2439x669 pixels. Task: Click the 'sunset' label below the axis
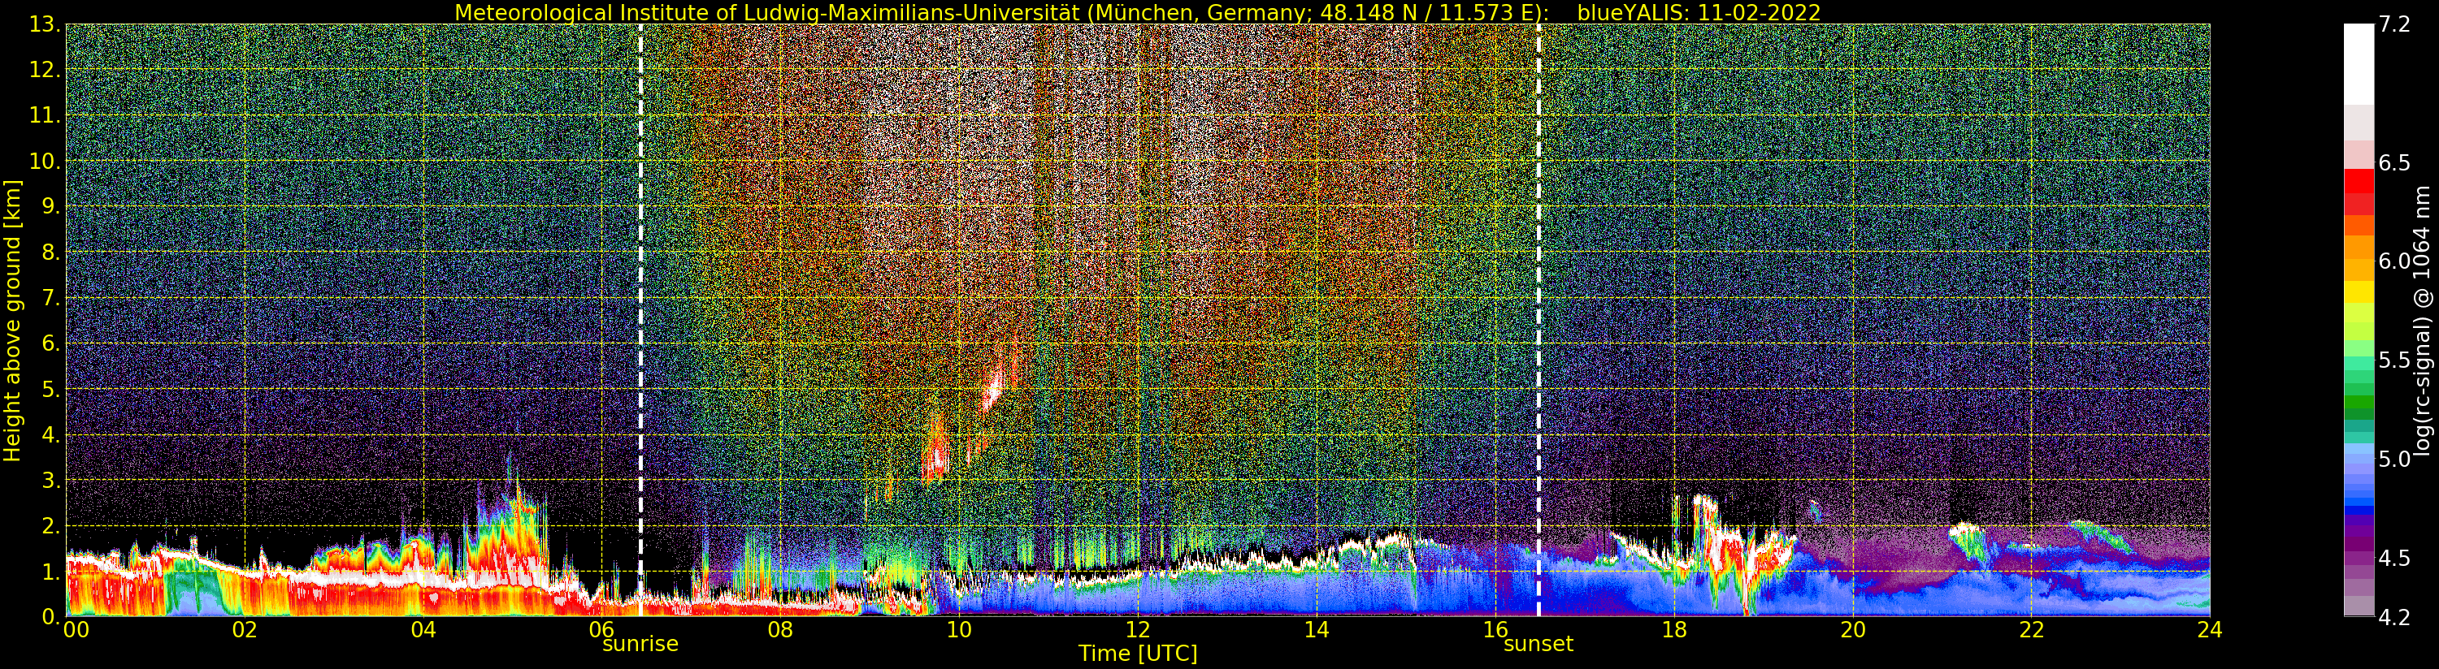click(x=1538, y=645)
